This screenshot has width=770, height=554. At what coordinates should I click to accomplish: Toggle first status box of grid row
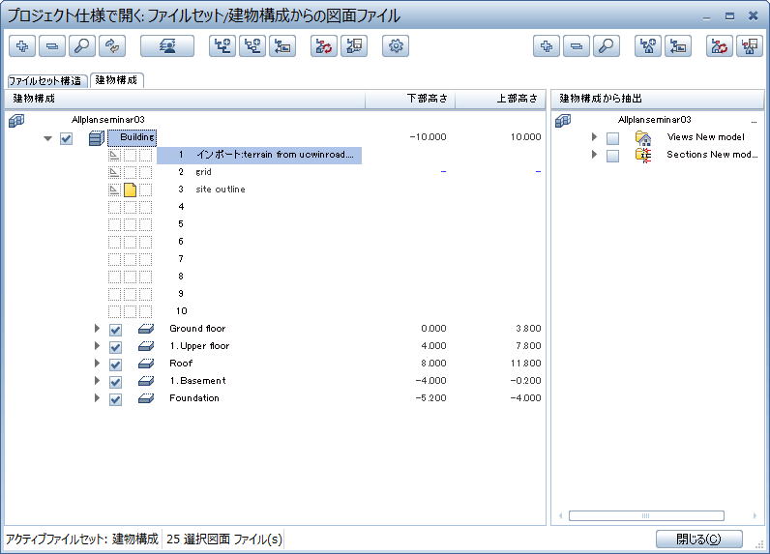114,172
